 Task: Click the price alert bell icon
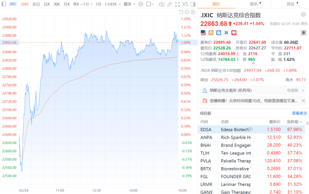pyautogui.click(x=304, y=33)
